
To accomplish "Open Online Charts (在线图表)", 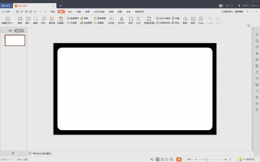I will coord(86,23).
